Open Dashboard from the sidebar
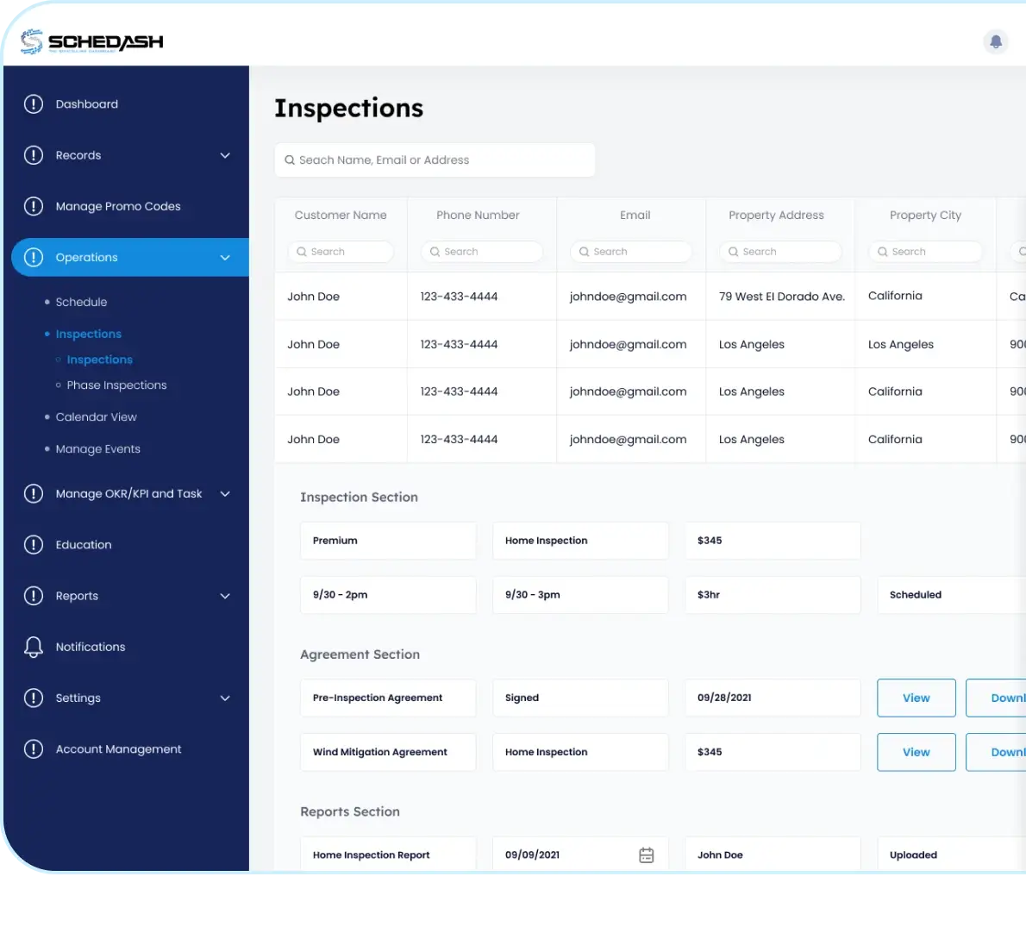 pos(87,104)
